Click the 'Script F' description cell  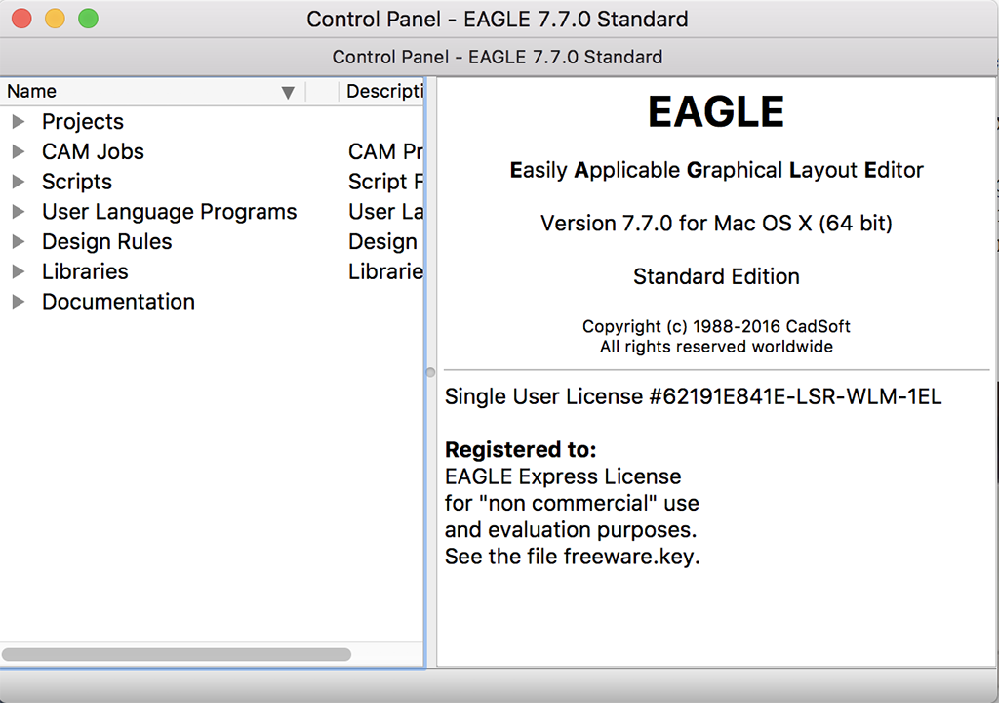385,182
